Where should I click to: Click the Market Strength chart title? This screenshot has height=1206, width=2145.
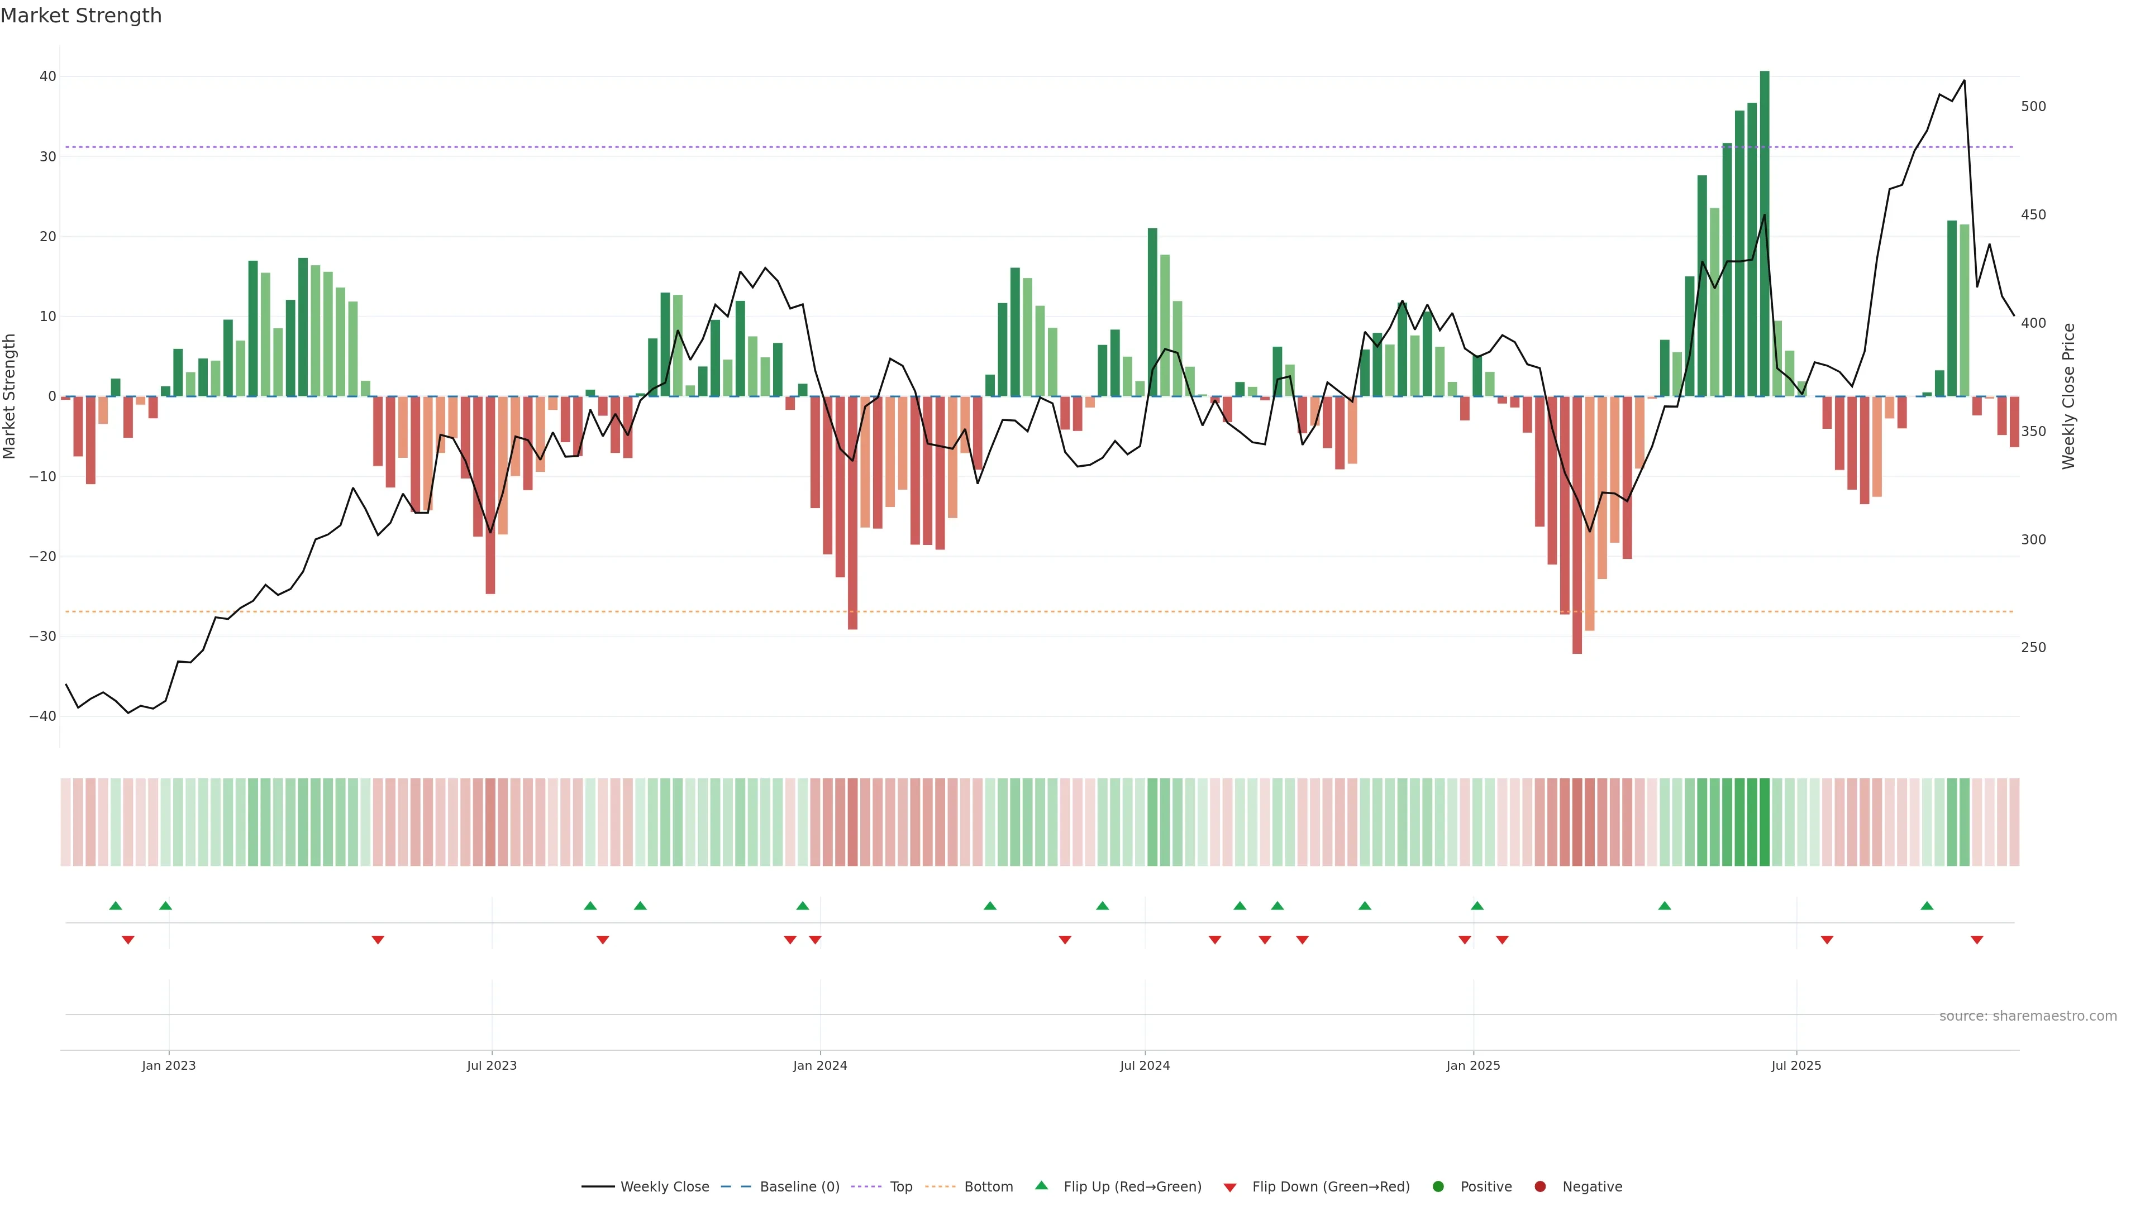pos(81,16)
